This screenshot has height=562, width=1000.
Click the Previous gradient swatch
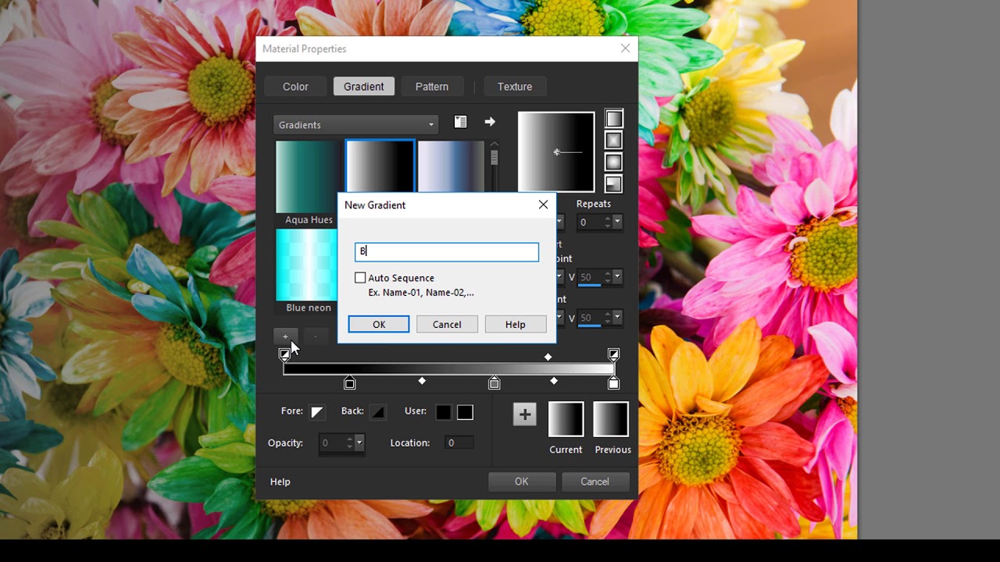pyautogui.click(x=611, y=419)
